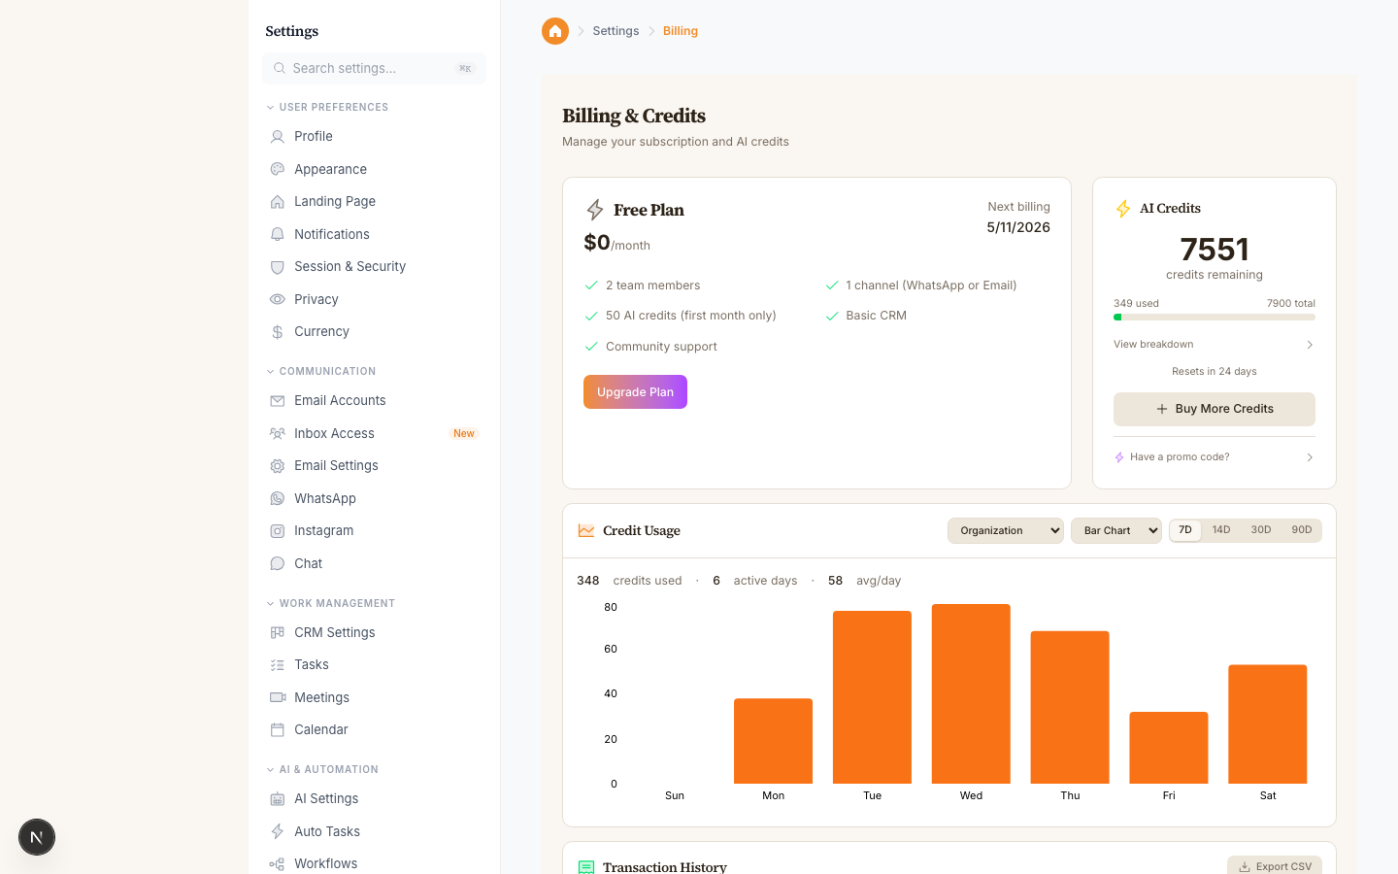Select the Appearance palette icon in sidebar
Screen dimensions: 1398x874
coord(278,169)
